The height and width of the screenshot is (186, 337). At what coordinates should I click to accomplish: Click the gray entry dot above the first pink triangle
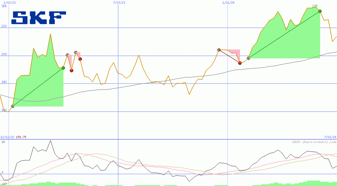[x=67, y=54]
